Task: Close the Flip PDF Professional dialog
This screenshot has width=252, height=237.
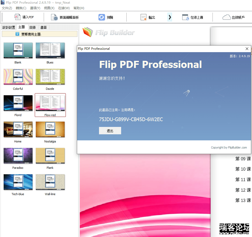Action: tap(247, 49)
